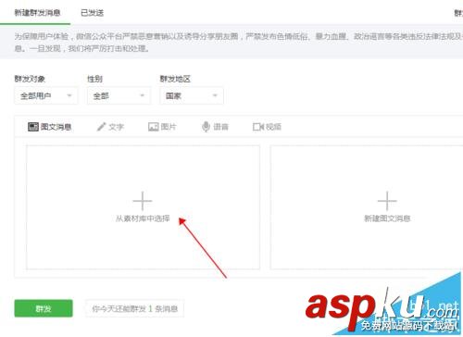Select the 语音 message type tab
Image resolution: width=463 pixels, height=337 pixels.
(x=215, y=127)
